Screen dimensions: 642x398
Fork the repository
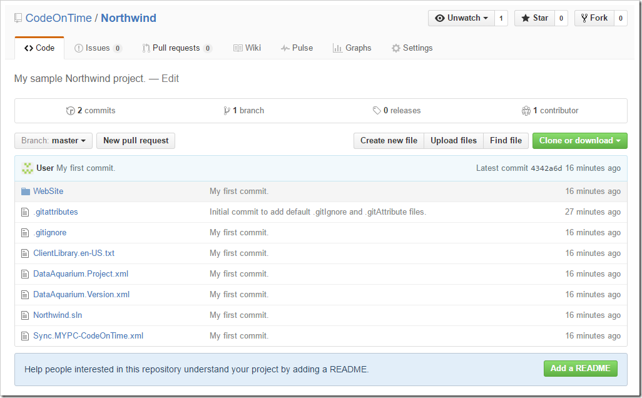click(x=594, y=18)
